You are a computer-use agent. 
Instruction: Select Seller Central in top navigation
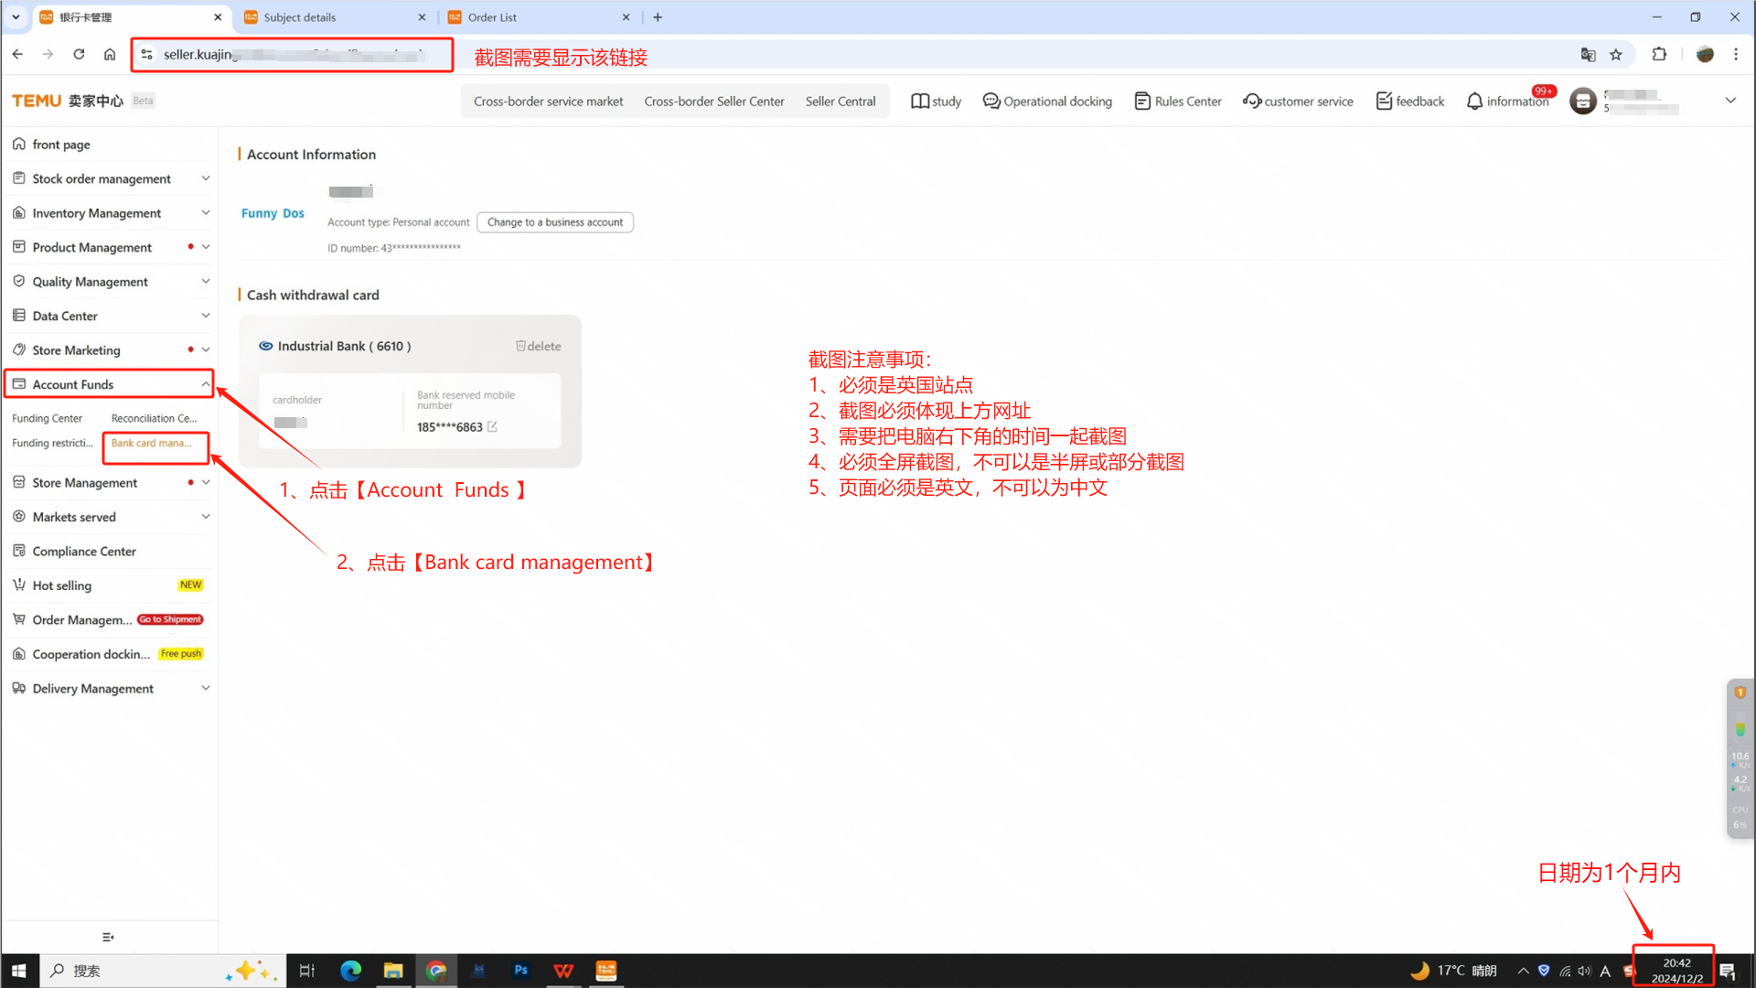pos(840,102)
